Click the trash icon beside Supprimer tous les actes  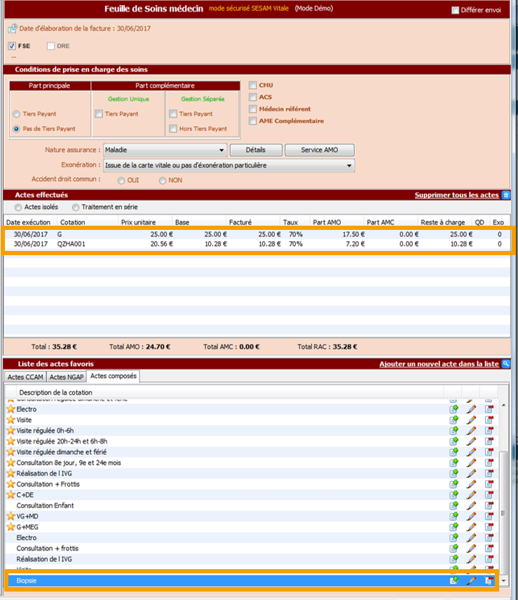pos(506,195)
